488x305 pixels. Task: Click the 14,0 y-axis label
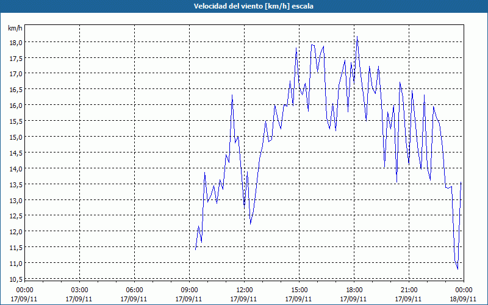16,169
